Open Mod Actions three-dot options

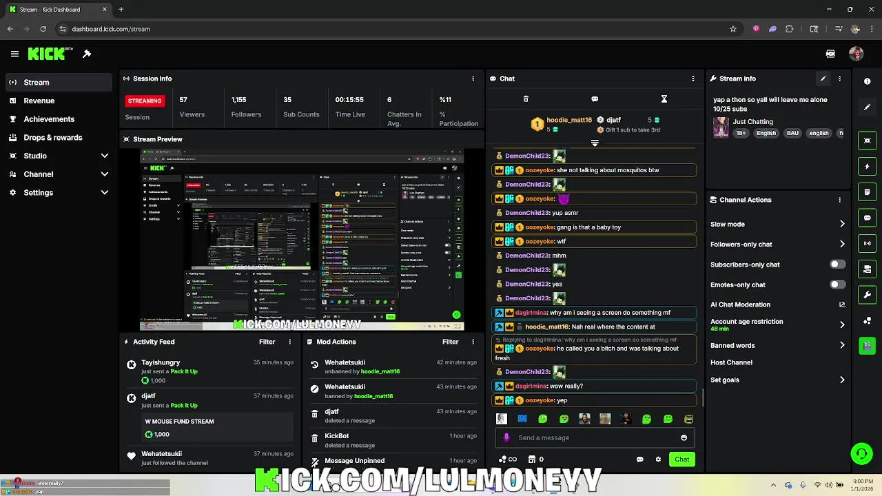click(x=473, y=342)
